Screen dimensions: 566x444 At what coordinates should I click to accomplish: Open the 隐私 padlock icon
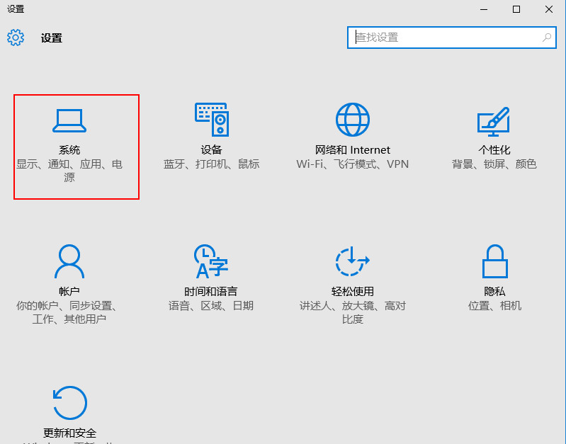click(494, 261)
